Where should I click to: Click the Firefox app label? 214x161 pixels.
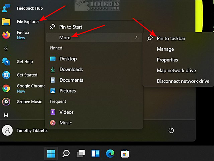pos(23,33)
